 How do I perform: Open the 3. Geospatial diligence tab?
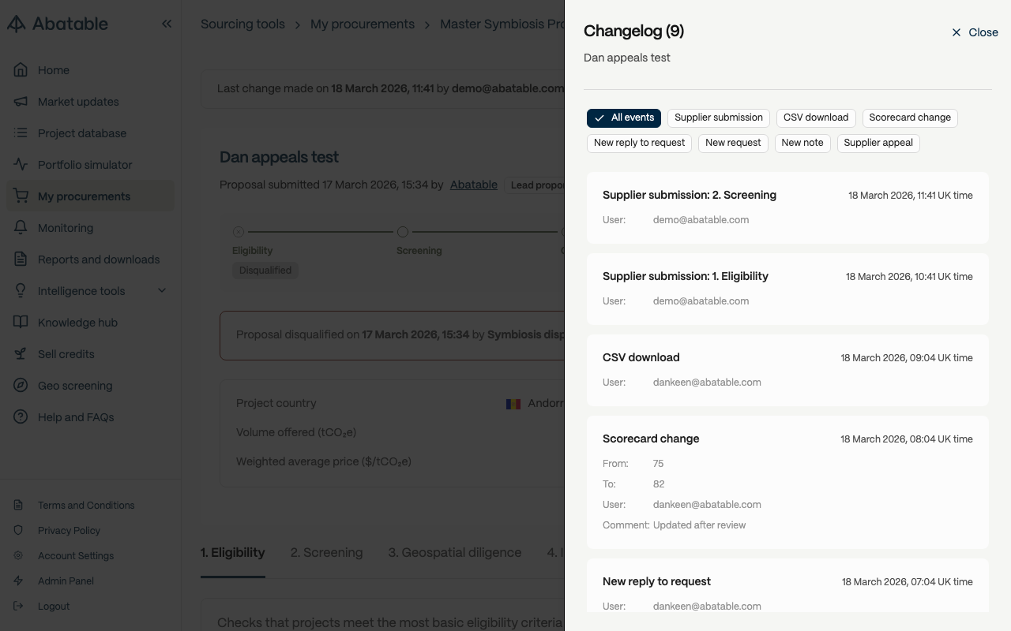[454, 553]
